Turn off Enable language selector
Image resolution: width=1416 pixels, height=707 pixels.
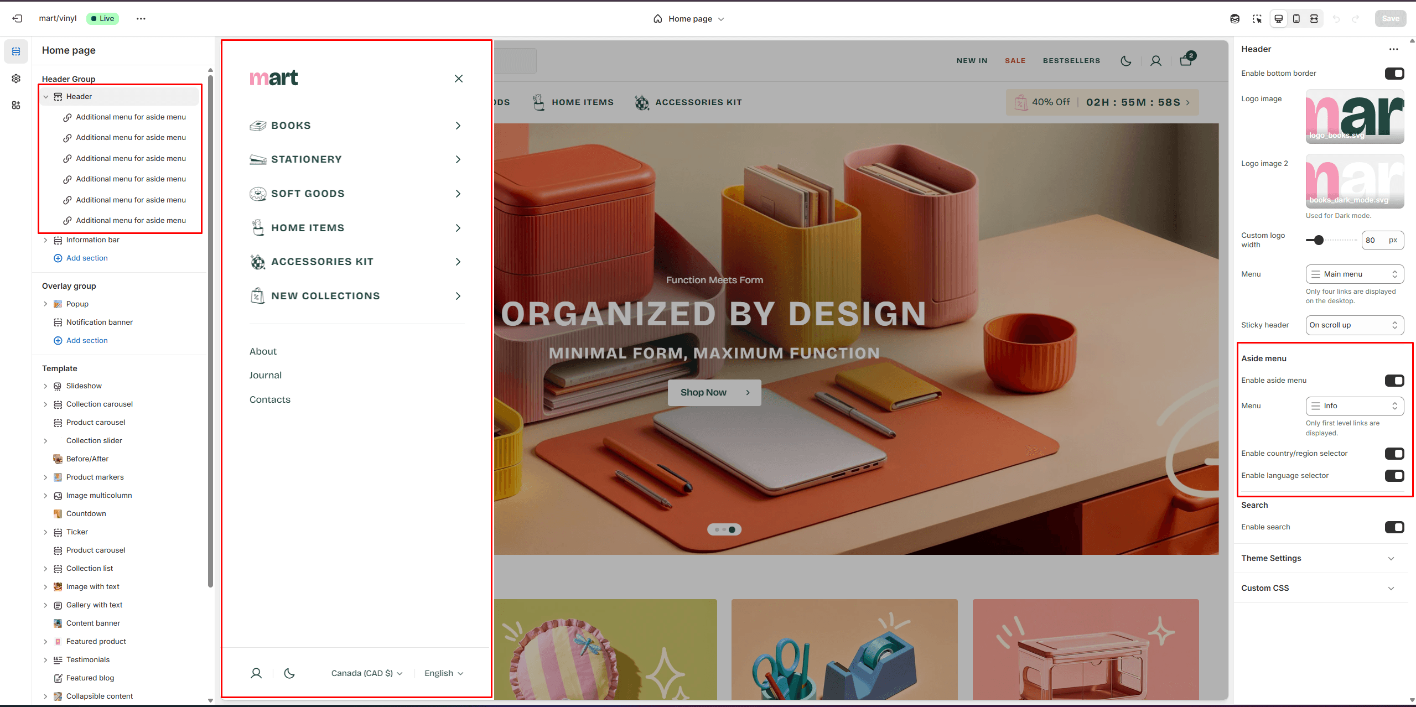(1394, 476)
